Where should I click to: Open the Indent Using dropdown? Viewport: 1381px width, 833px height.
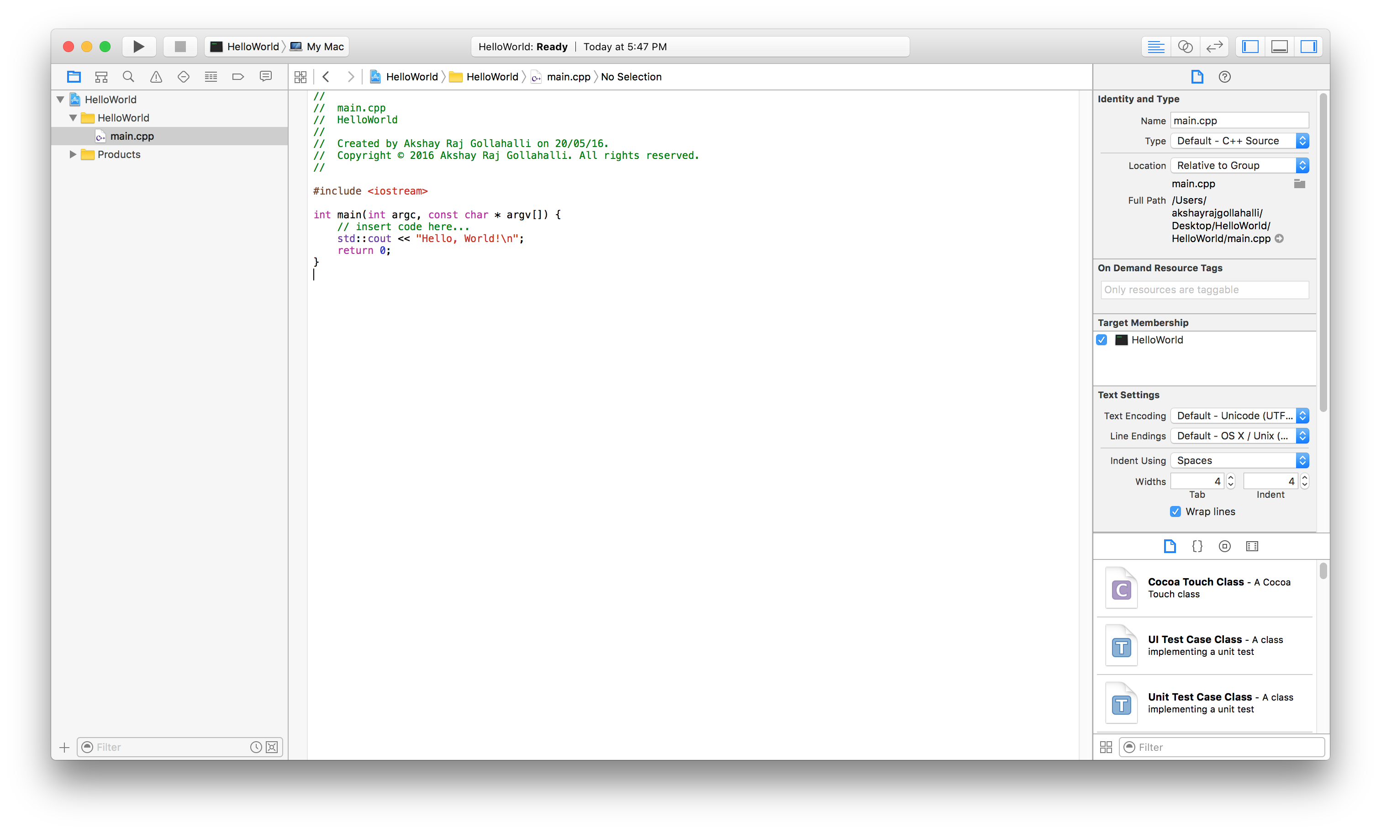point(1239,460)
